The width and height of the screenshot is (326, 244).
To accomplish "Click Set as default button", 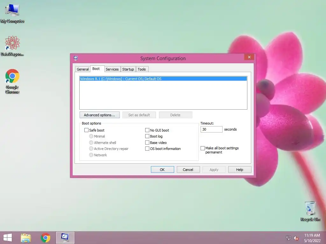I will point(139,115).
